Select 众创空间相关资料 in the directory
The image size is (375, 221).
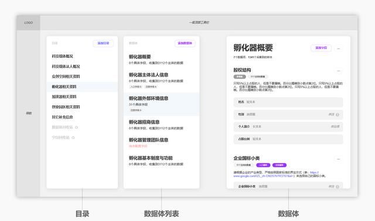[x=66, y=77]
